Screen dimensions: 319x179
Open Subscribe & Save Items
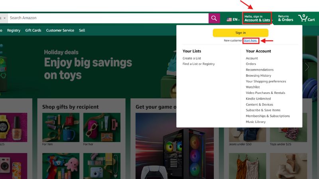pos(263,110)
